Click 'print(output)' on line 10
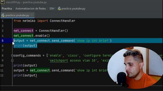 point(25,65)
